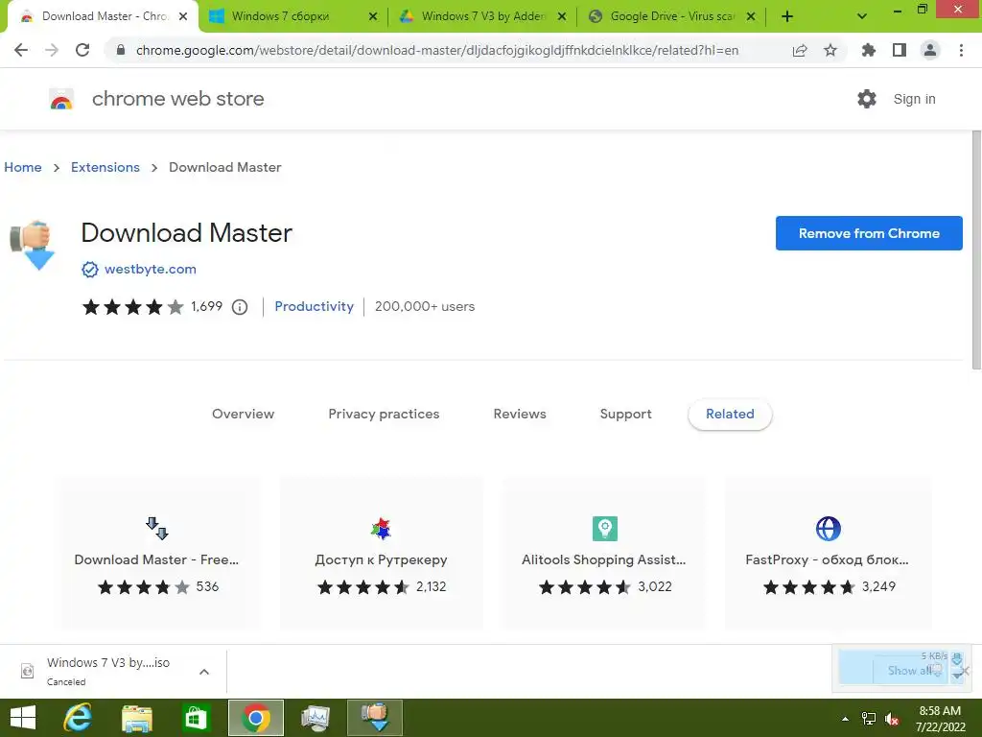Image resolution: width=982 pixels, height=737 pixels.
Task: Open a new browser tab
Action: coord(787,16)
